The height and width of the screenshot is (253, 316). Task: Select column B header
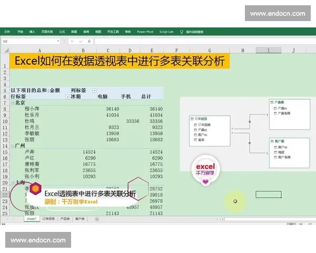pos(83,51)
